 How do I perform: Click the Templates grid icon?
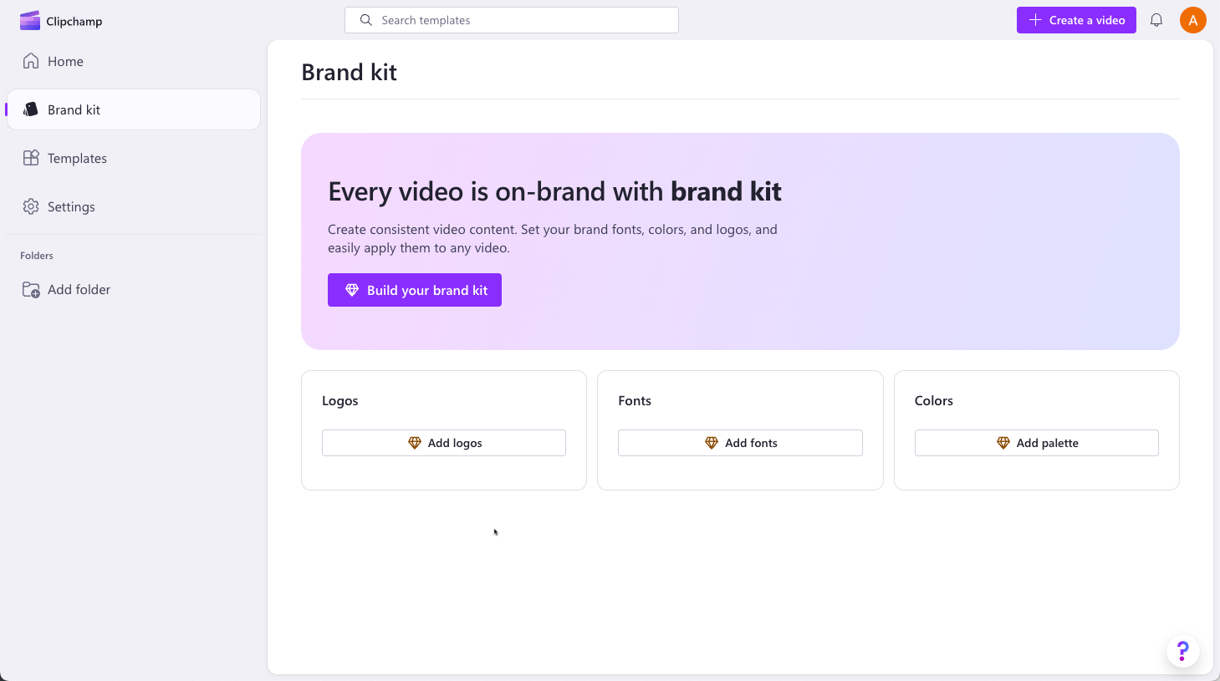pyautogui.click(x=31, y=158)
